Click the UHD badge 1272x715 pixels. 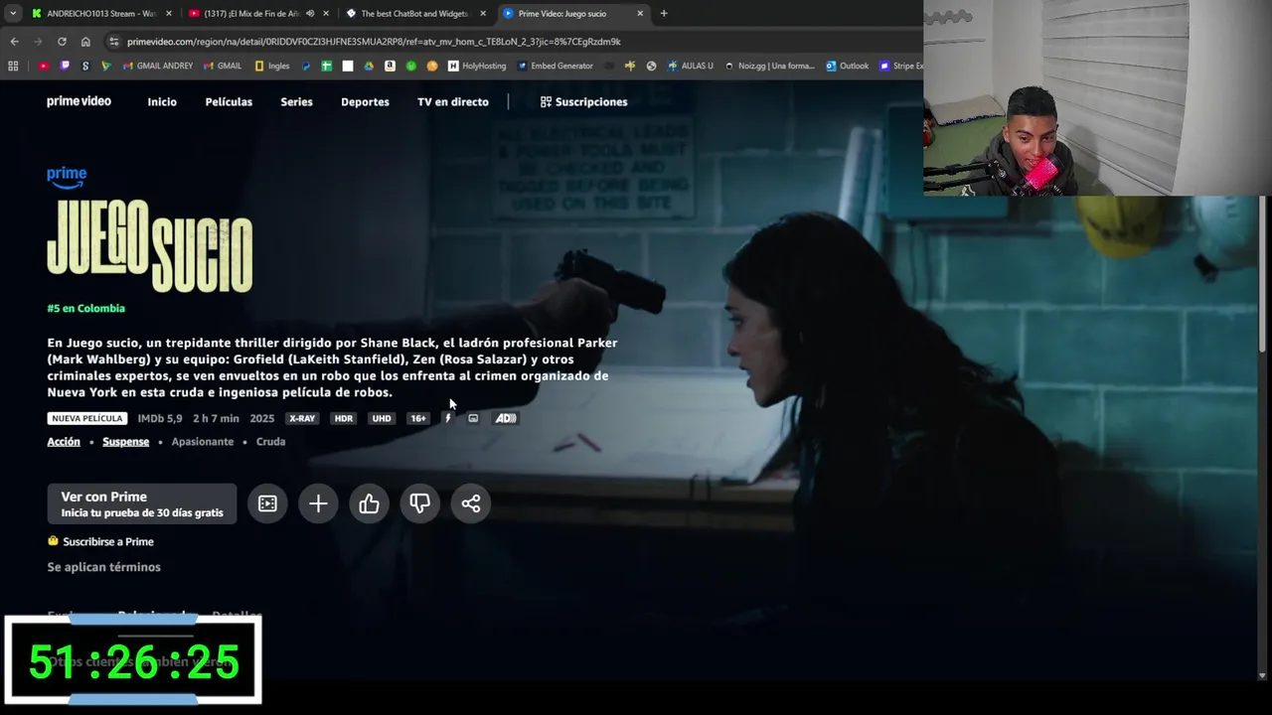(382, 418)
